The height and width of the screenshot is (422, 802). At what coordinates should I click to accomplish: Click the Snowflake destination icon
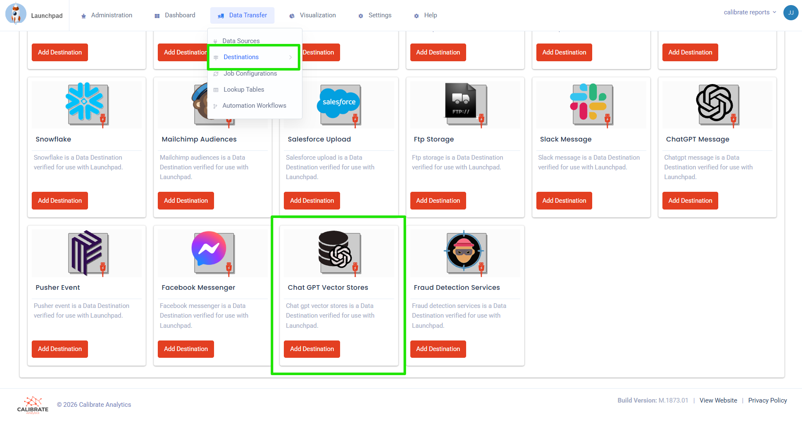click(x=87, y=104)
